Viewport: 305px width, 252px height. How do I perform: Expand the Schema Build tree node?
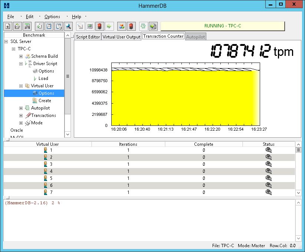click(21, 56)
